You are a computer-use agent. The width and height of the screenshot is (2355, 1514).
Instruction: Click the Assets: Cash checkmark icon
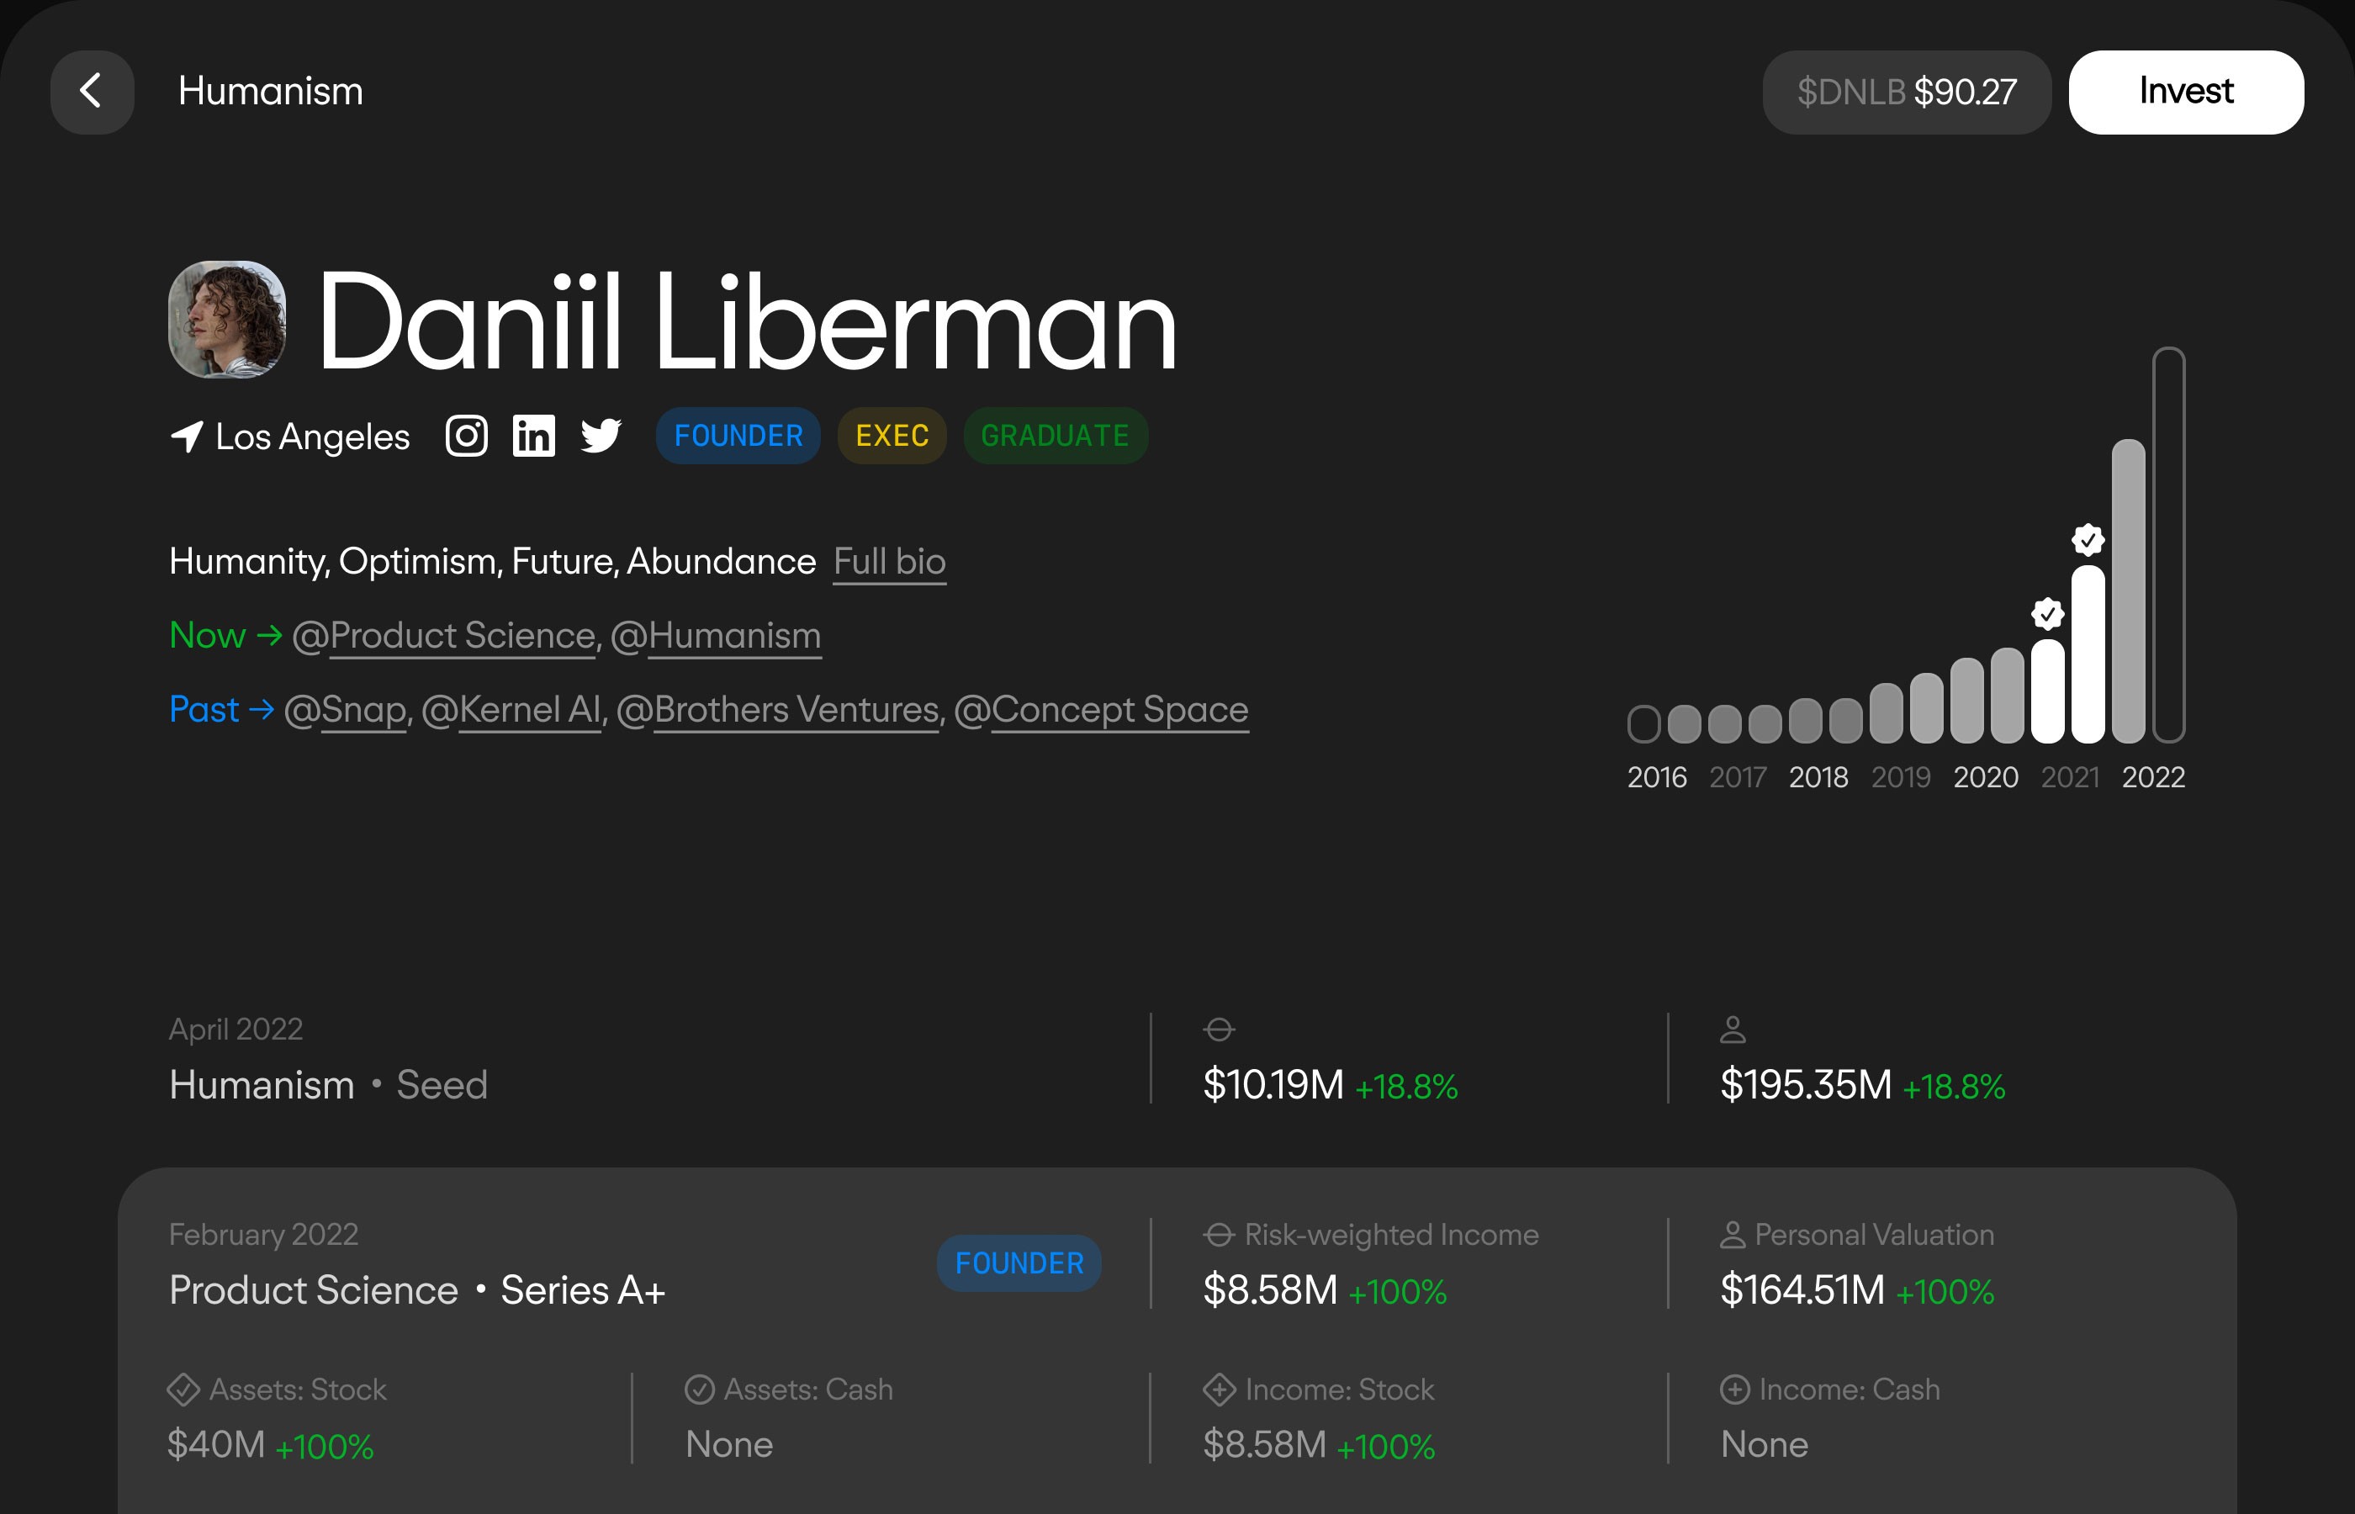pos(699,1390)
